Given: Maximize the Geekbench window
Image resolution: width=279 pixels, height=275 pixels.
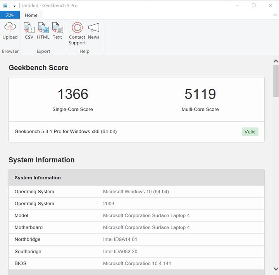Looking at the screenshot, I should (x=254, y=5).
